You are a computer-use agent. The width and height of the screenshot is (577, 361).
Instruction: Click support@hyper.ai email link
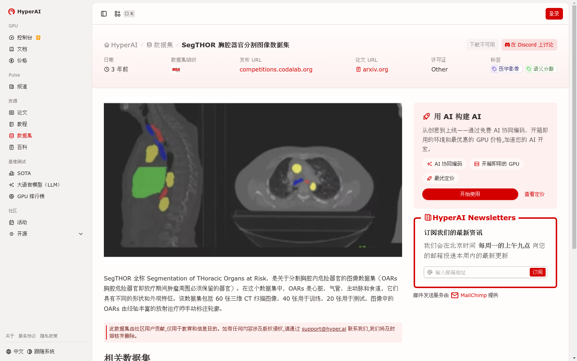324,329
